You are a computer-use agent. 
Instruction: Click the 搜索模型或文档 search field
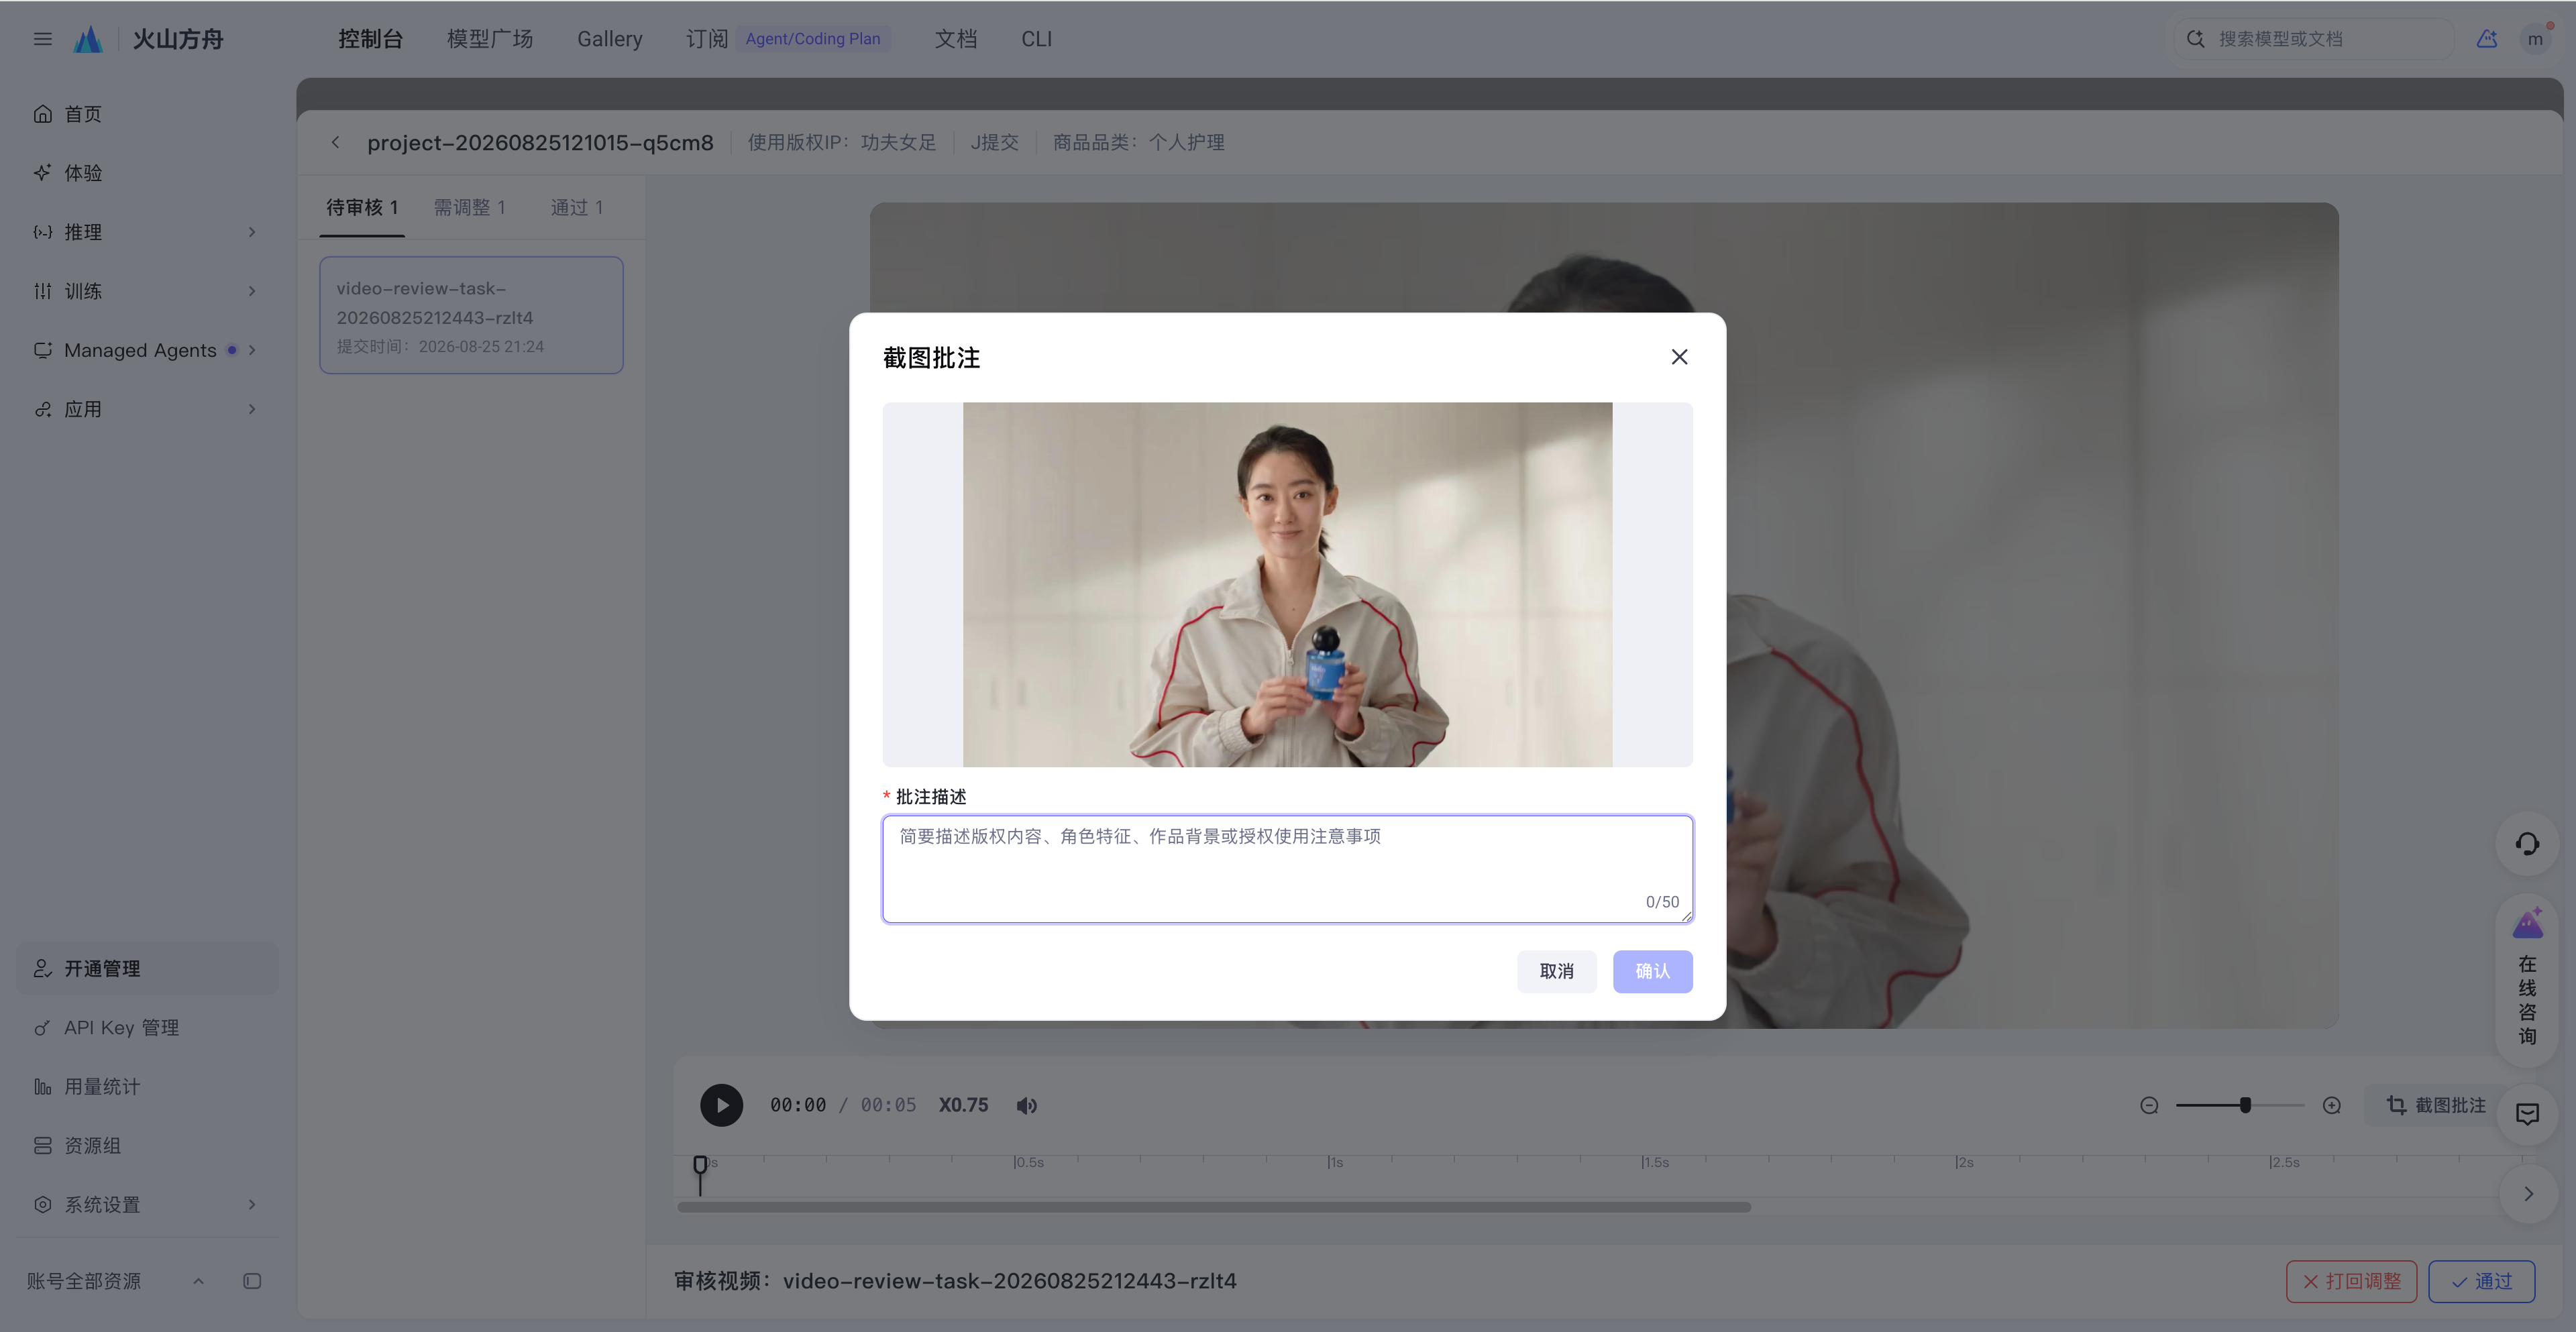click(x=2313, y=39)
